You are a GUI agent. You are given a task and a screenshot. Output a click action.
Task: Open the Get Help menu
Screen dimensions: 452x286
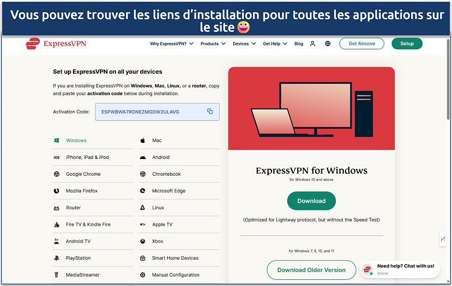[275, 44]
